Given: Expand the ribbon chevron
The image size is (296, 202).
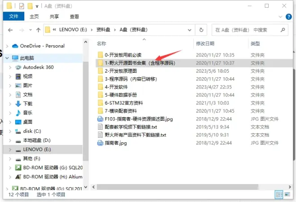Looking at the screenshot, I should tap(280, 17).
